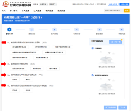
Task: Choose 高级中学教师资格认定 option
Action: [x=20, y=58]
